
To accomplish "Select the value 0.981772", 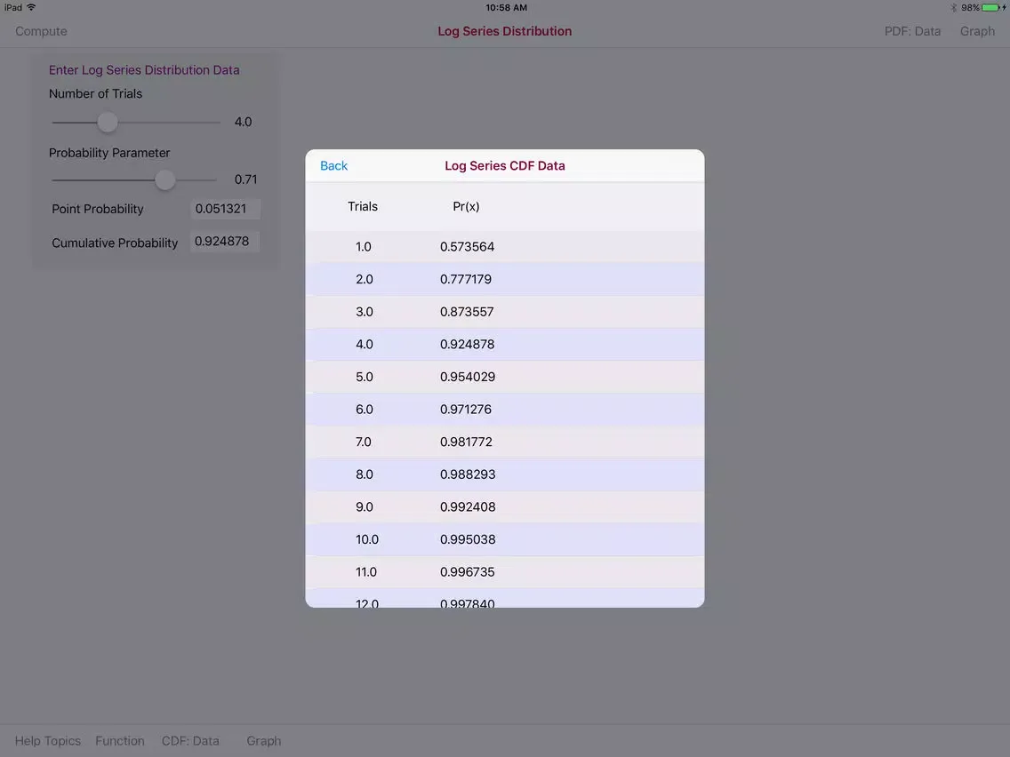I will coord(467,442).
